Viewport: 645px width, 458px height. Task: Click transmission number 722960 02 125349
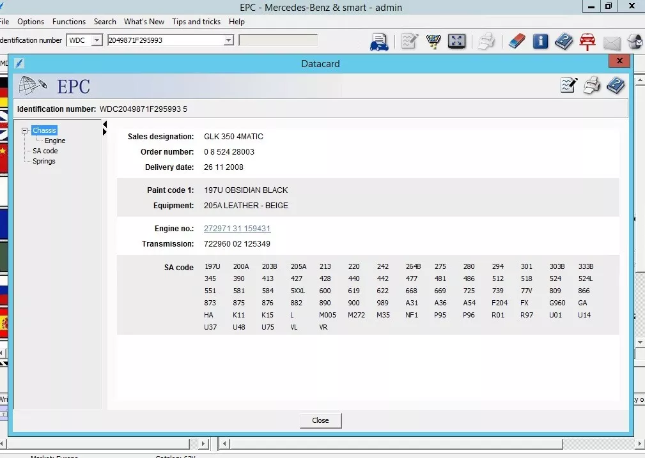pos(237,244)
